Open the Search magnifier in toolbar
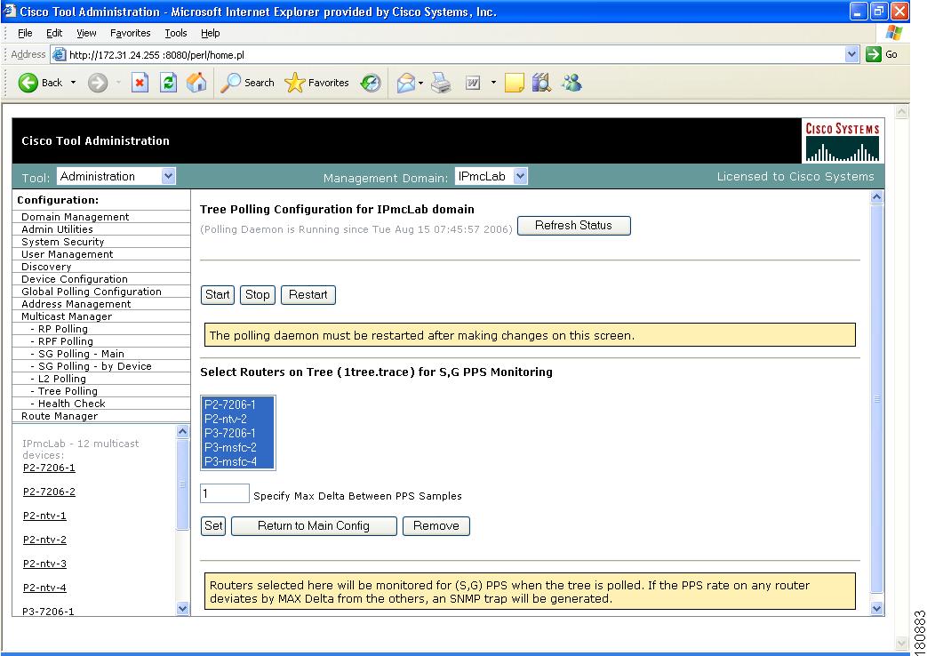Image resolution: width=927 pixels, height=656 pixels. [230, 83]
